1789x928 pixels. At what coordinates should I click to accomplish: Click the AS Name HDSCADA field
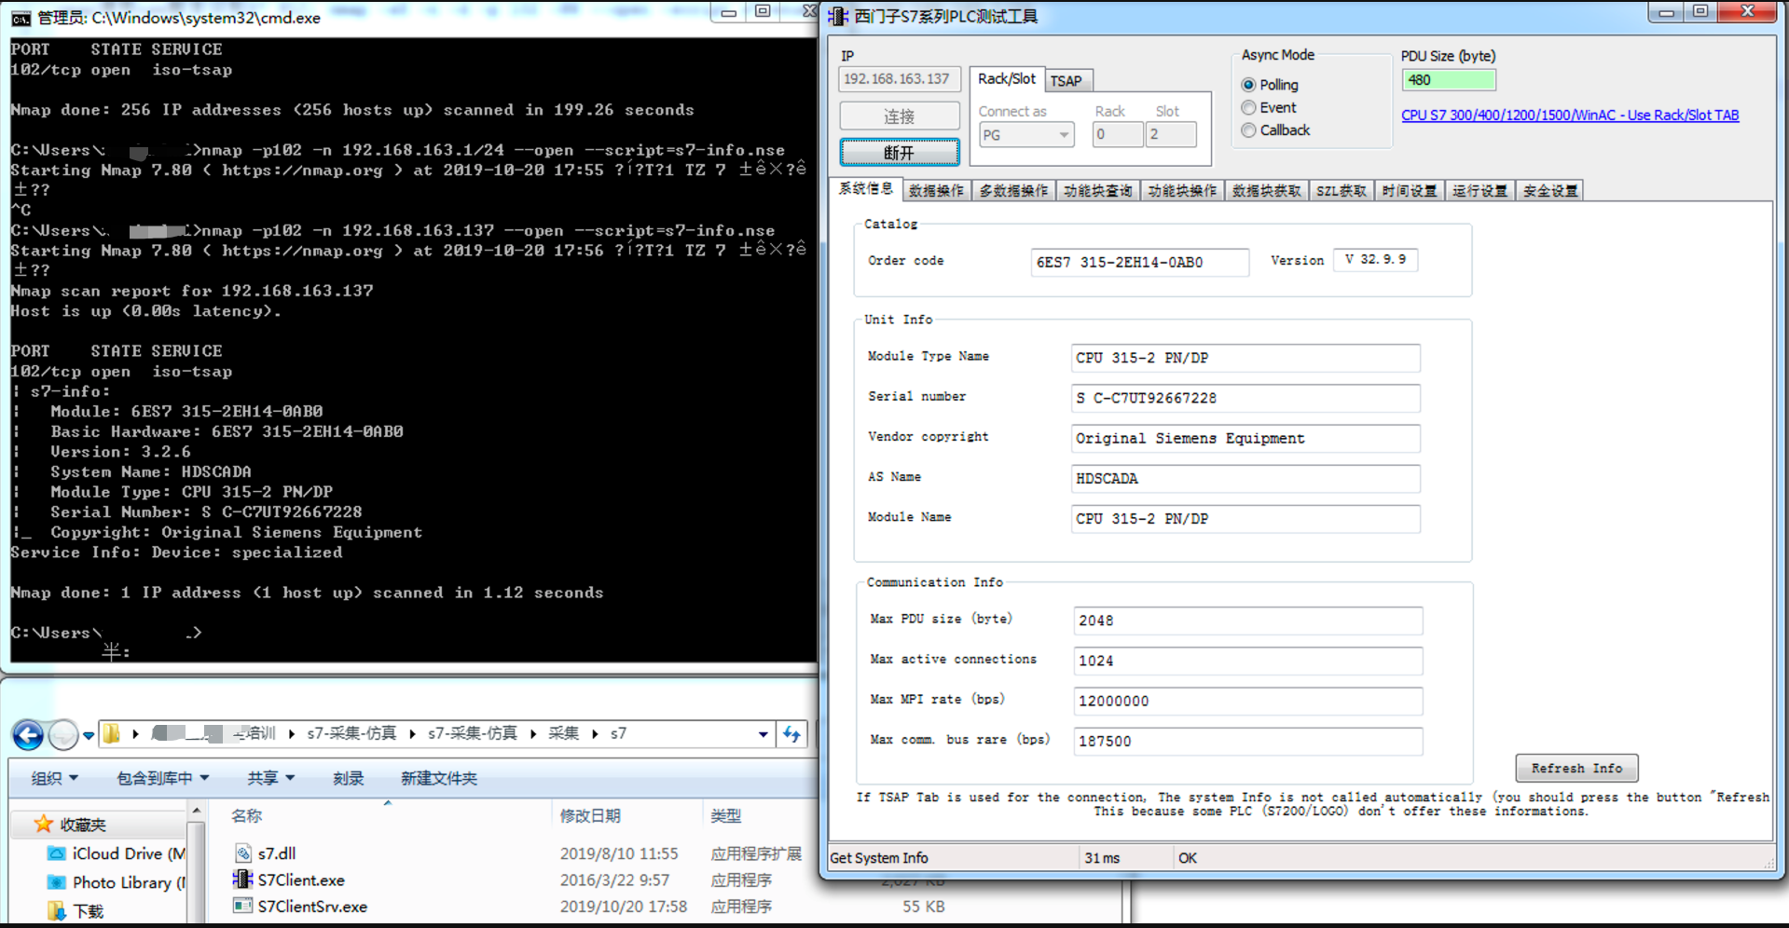(1245, 479)
